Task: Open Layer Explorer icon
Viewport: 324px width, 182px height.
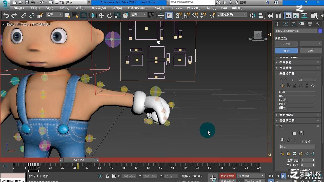Action: 278,16
